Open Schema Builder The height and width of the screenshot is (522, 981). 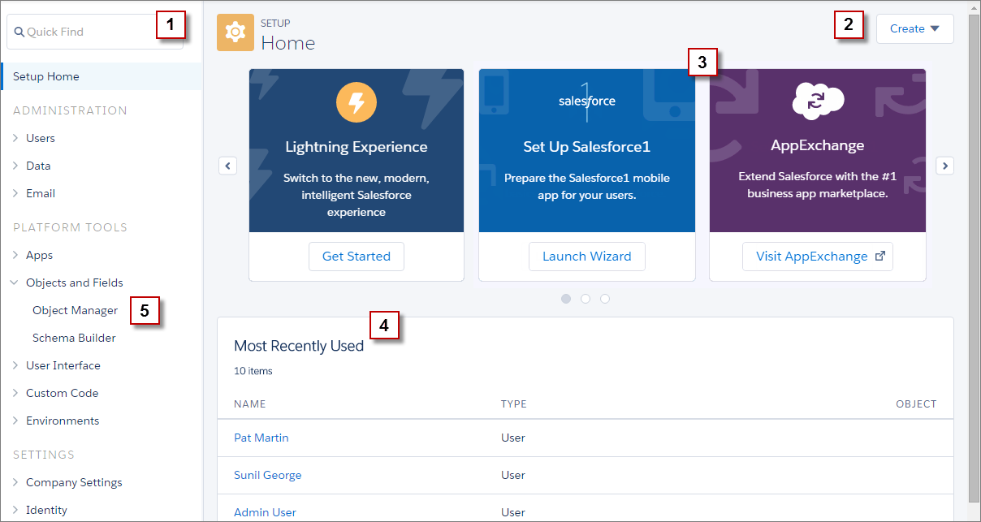click(74, 338)
